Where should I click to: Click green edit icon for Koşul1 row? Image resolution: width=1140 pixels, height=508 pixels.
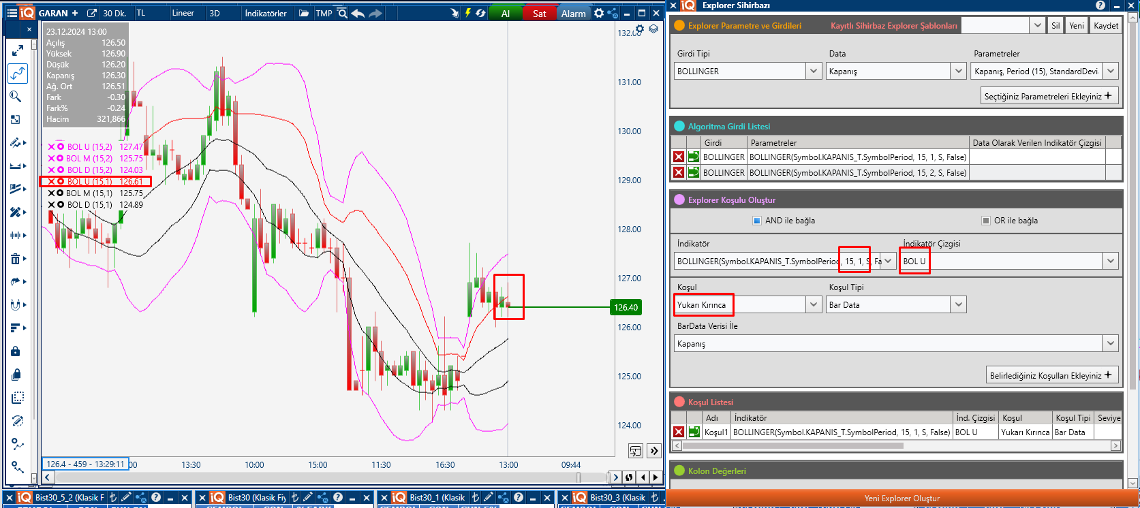tap(694, 432)
